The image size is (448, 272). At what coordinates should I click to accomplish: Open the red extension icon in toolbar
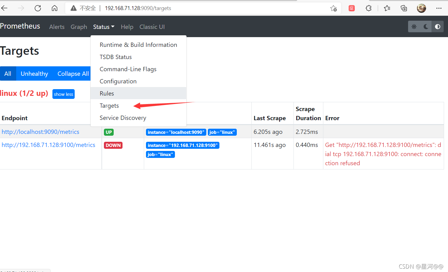click(x=352, y=8)
